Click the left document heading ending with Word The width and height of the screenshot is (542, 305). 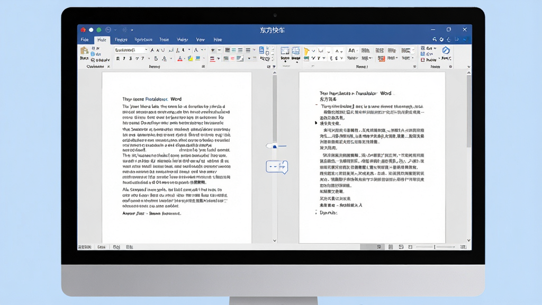152,99
